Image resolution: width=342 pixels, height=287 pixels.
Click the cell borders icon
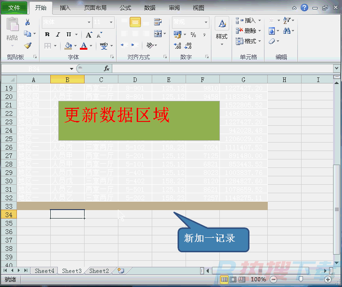[47, 46]
